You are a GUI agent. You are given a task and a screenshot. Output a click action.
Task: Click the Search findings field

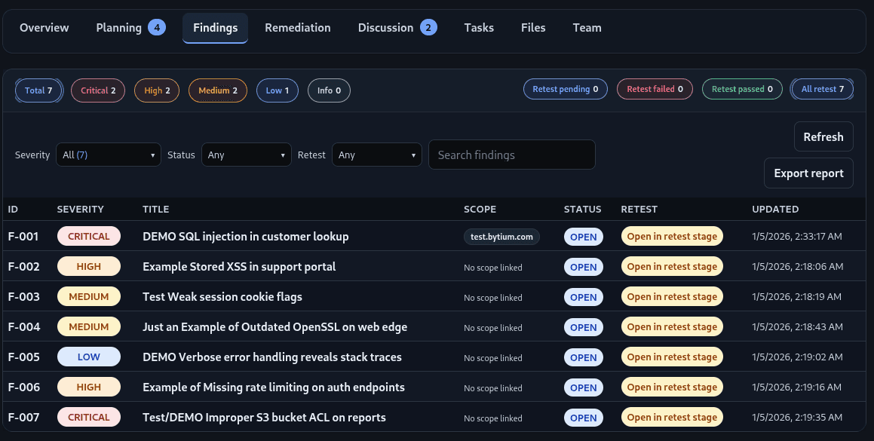512,155
